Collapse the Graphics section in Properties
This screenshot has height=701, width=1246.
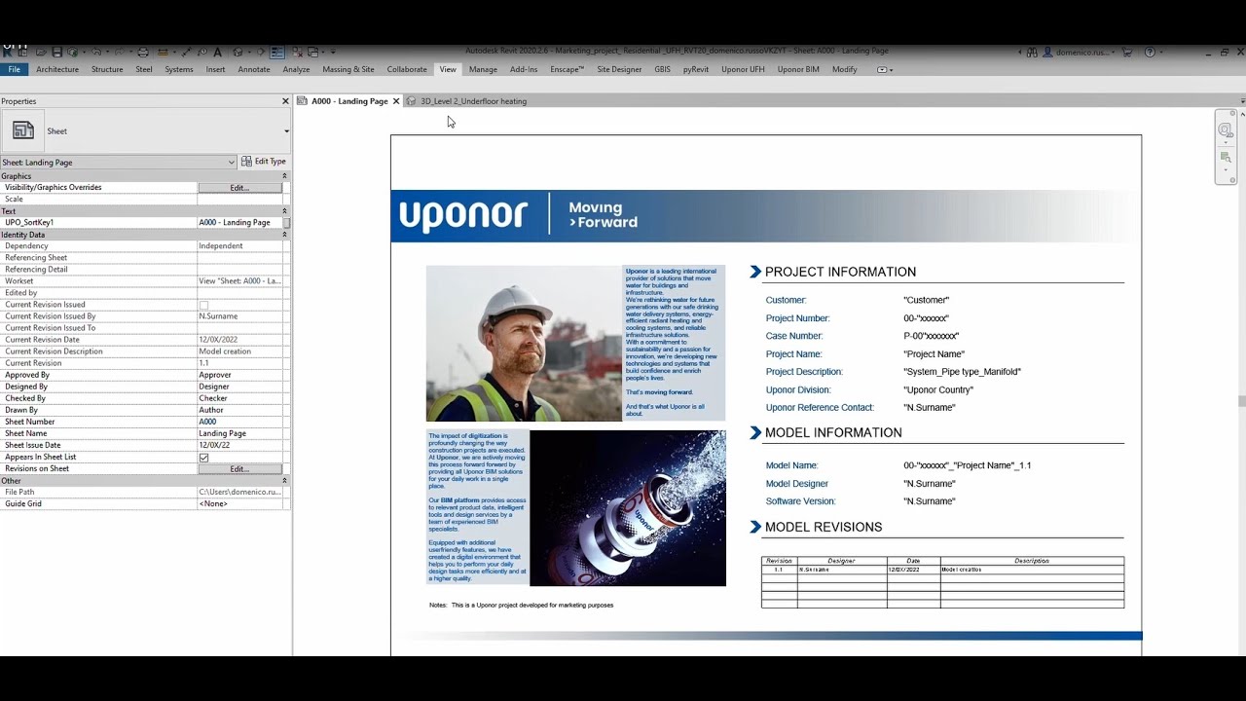285,176
